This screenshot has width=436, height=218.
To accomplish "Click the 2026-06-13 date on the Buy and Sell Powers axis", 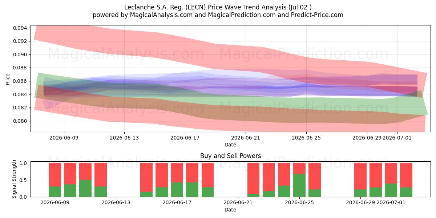I will point(116,203).
